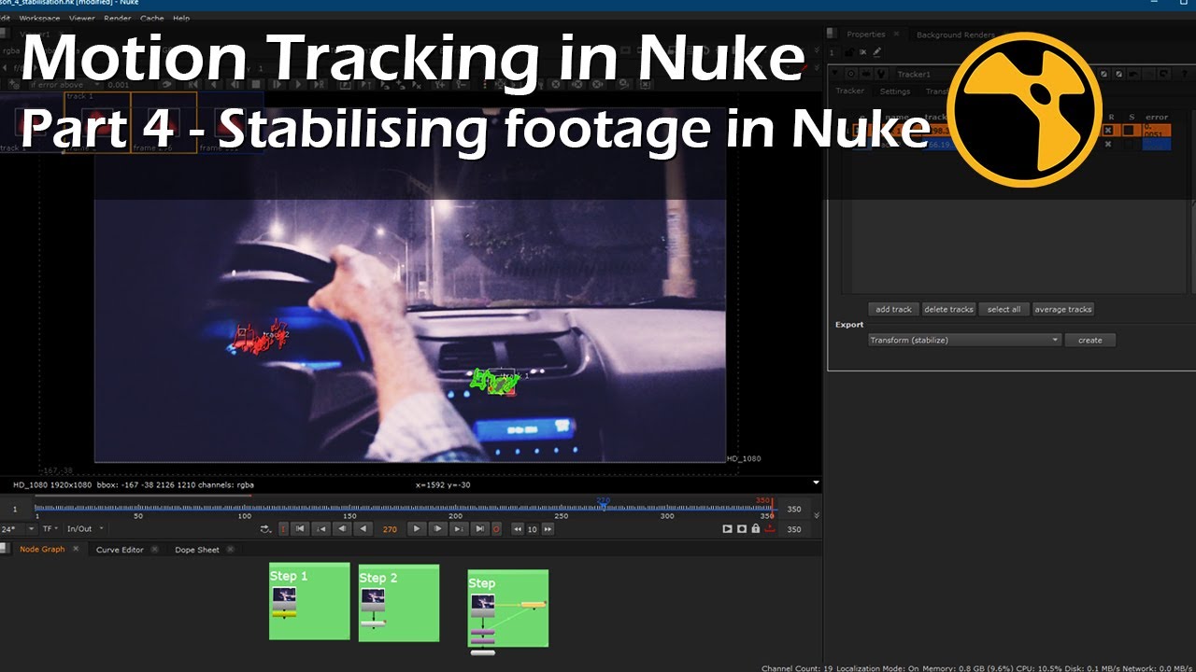Select the Node Graph tab
The image size is (1196, 672).
(x=42, y=550)
